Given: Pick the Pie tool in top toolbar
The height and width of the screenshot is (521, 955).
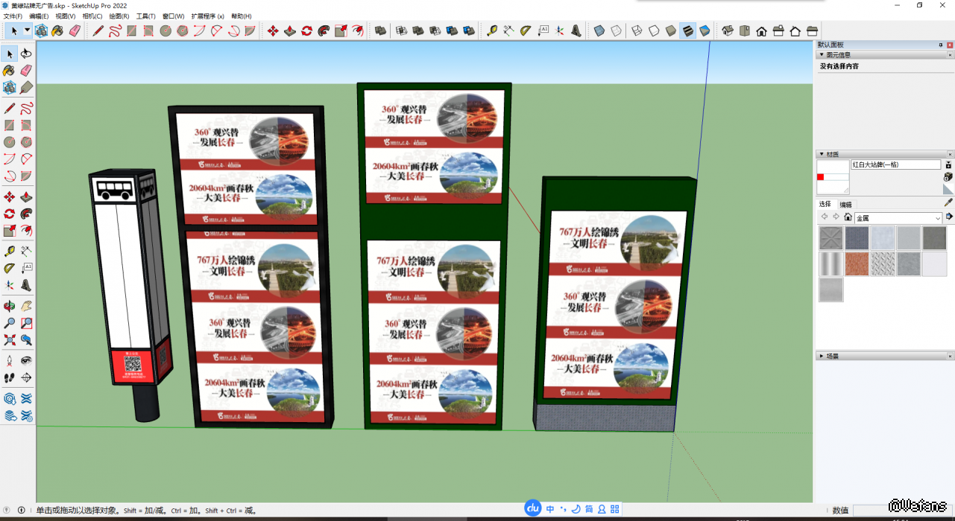Looking at the screenshot, I should click(x=250, y=31).
